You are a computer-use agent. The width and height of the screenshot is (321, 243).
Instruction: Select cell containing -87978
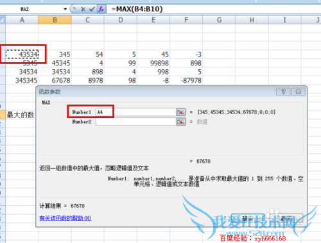tap(186, 81)
